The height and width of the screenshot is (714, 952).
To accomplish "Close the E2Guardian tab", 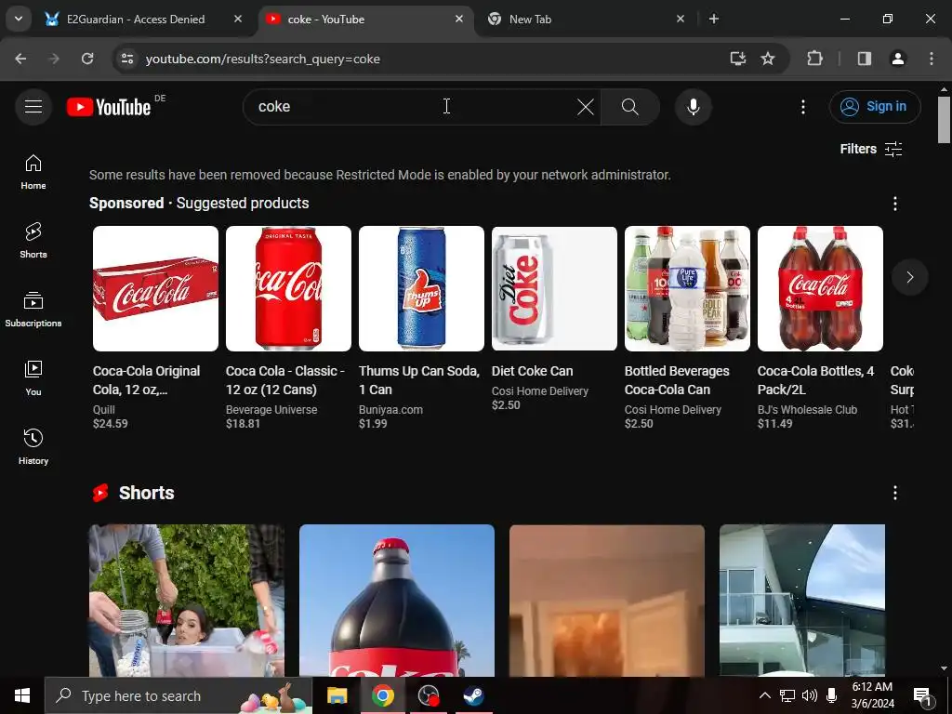I will click(238, 19).
